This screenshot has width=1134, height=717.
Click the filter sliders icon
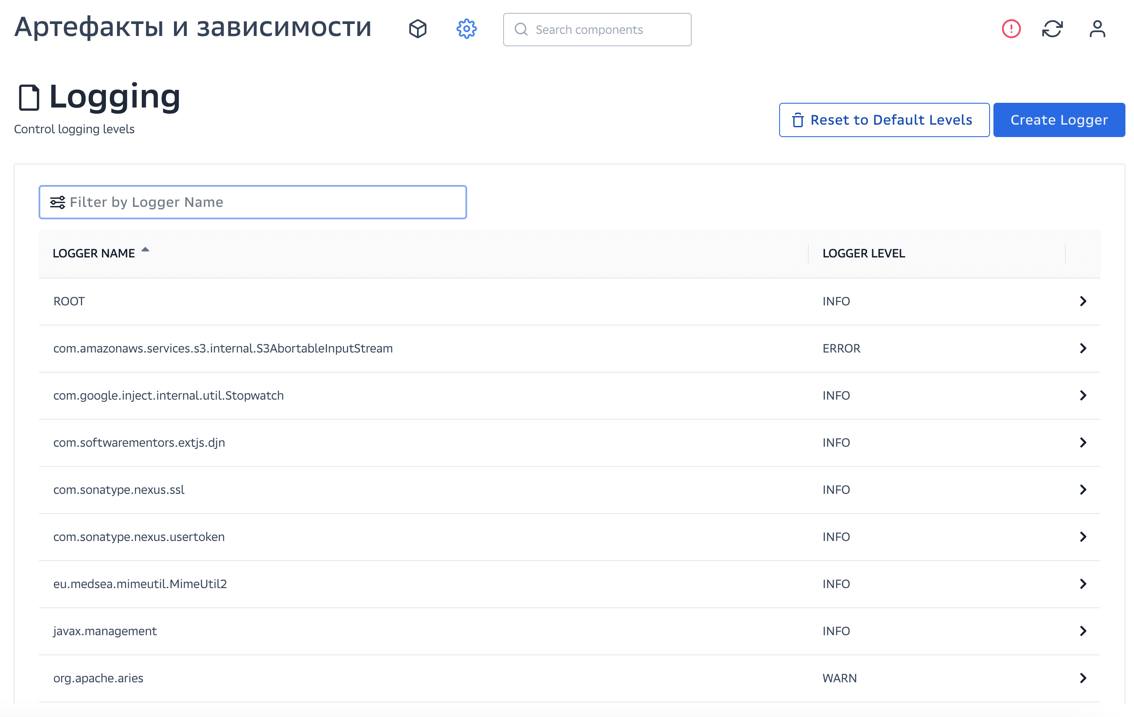[x=57, y=203]
